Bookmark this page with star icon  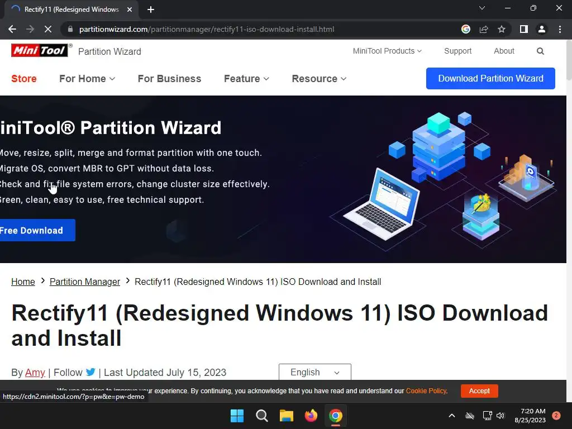(502, 29)
